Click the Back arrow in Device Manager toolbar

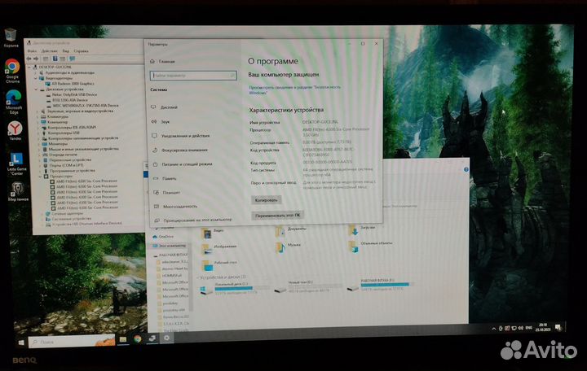coord(29,59)
